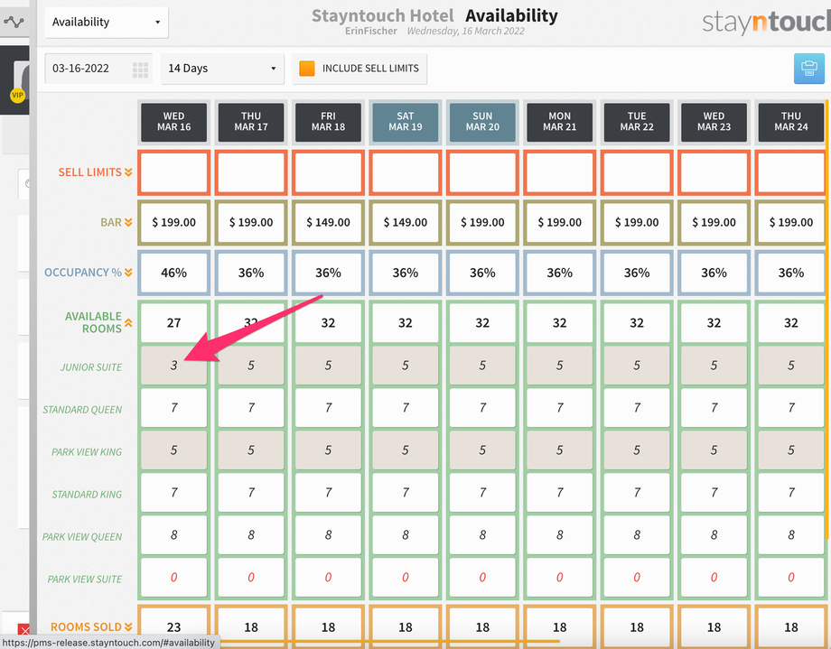Click the graph line icon at top left
This screenshot has width=831, height=649.
[14, 23]
